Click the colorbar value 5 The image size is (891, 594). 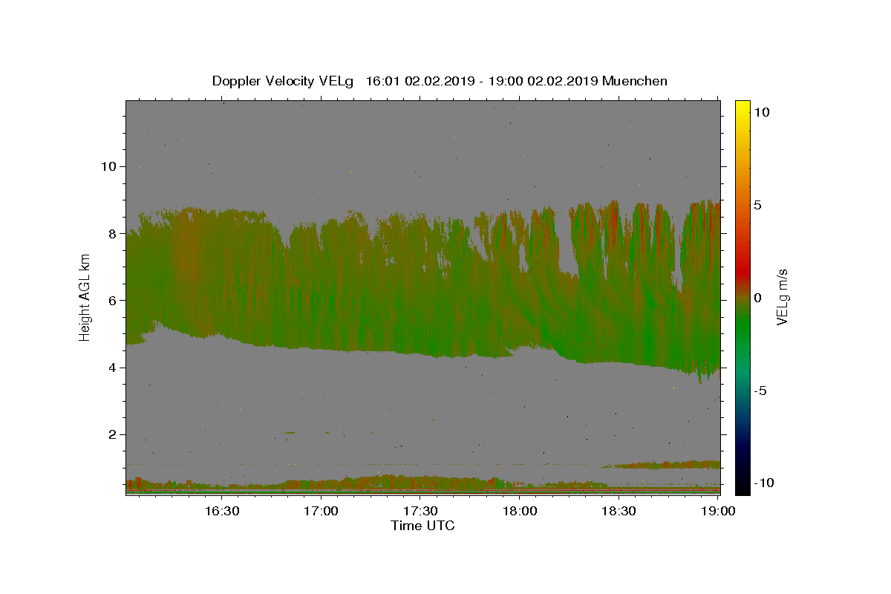(757, 205)
